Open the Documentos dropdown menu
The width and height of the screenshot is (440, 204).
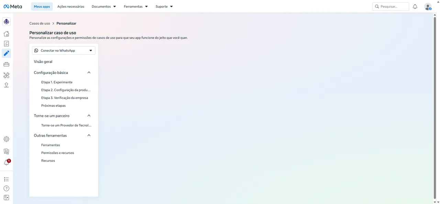[x=104, y=7]
